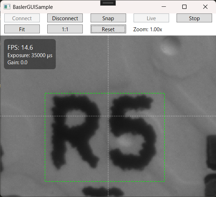The height and width of the screenshot is (197, 216).
Task: Fit the image to the window
Action: (22, 29)
